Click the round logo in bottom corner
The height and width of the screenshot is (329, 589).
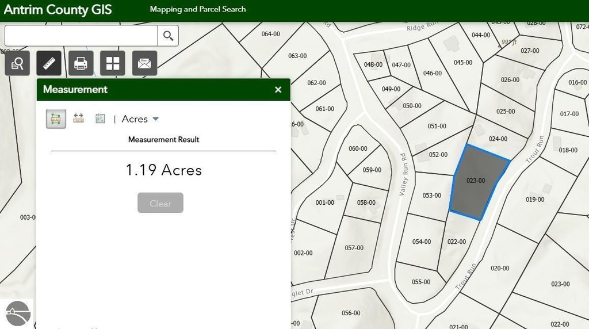coord(18,313)
